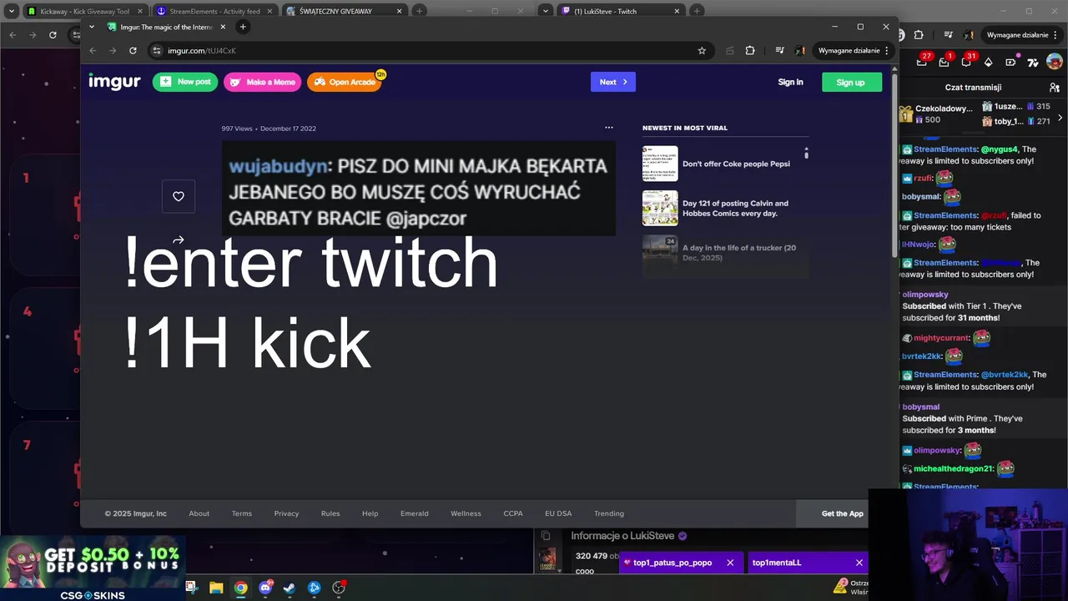The width and height of the screenshot is (1068, 601).
Task: Share the post using arrow icon
Action: click(179, 240)
